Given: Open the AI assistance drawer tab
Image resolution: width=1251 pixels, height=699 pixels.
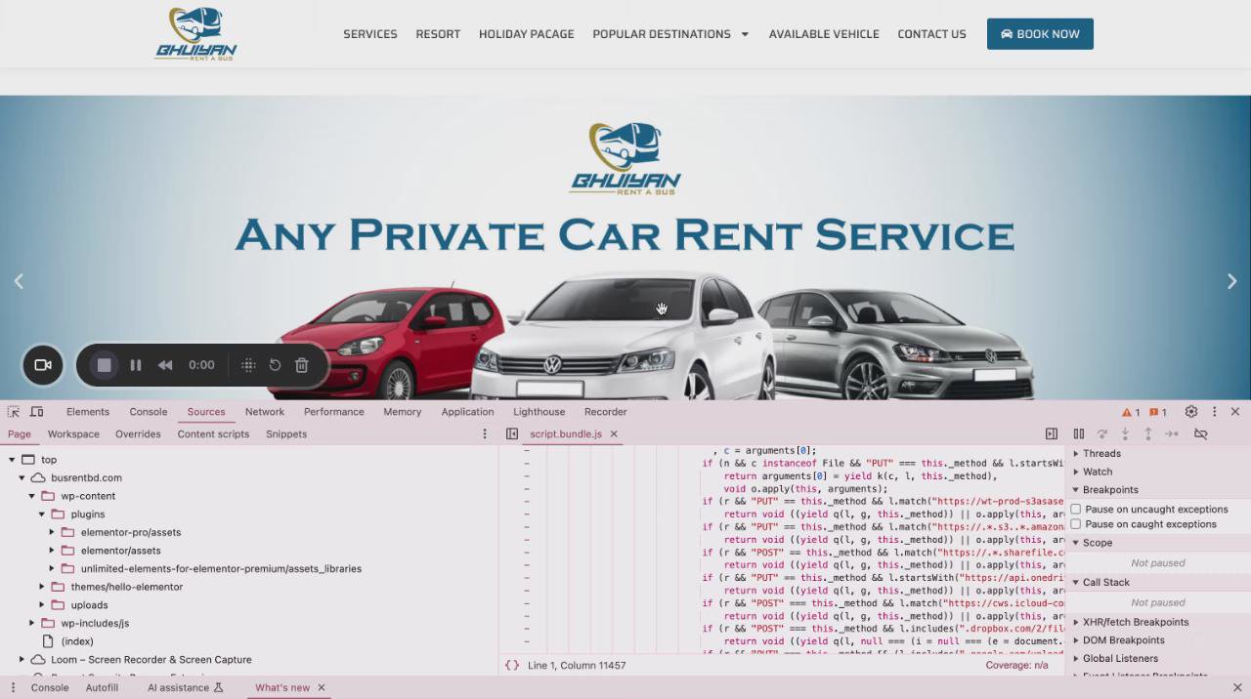Looking at the screenshot, I should pyautogui.click(x=186, y=688).
